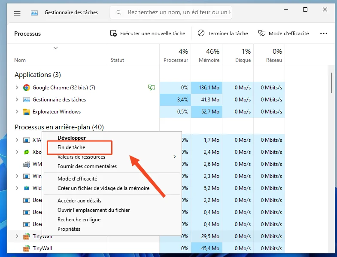Click the Task Manager title bar icon

pos(34,13)
